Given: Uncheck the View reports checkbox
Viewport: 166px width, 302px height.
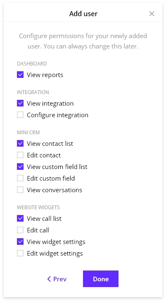Looking at the screenshot, I should [20, 75].
